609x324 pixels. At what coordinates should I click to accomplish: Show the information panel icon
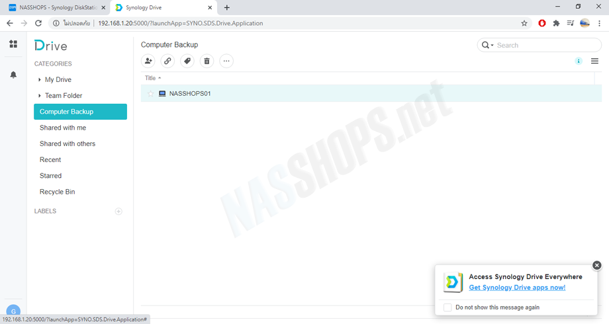[x=579, y=61]
